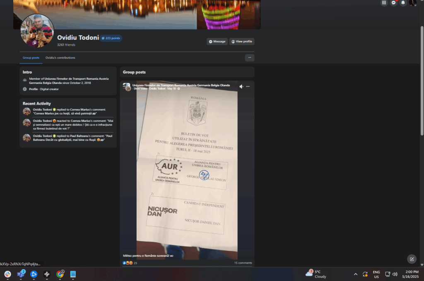This screenshot has width=424, height=281.
Task: Open Microsoft Teams from the taskbar
Action: point(21,274)
